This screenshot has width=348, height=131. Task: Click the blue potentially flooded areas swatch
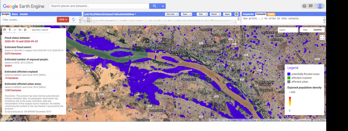click(289, 74)
